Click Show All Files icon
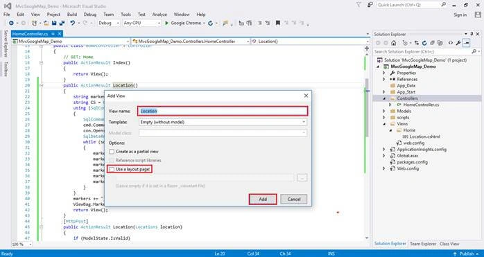Image resolution: width=484 pixels, height=257 pixels. (440, 43)
